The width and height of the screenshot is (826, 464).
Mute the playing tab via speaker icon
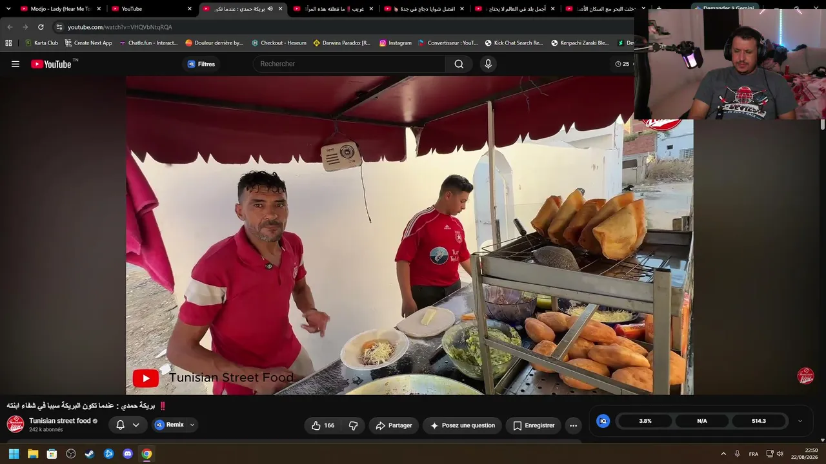point(270,9)
